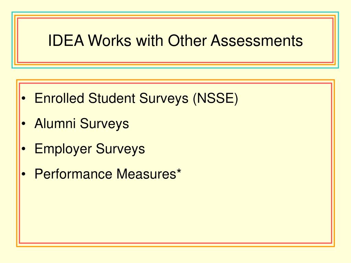Click the '(NSSE)' abbreviation in first bullet
The height and width of the screenshot is (263, 351).
pos(215,98)
